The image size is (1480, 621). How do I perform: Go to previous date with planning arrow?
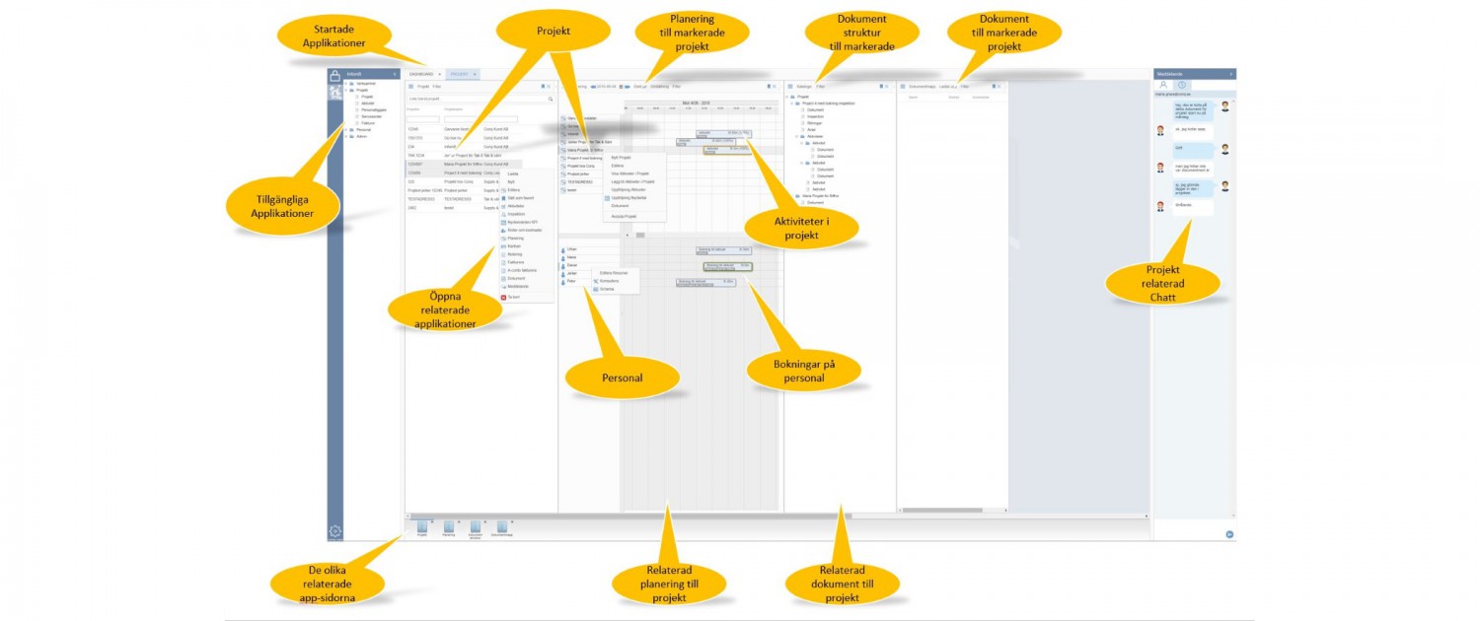pos(593,87)
